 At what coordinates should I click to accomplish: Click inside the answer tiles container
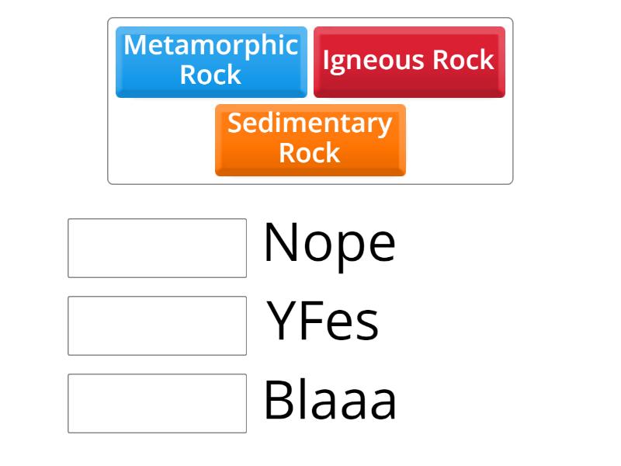[x=310, y=97]
